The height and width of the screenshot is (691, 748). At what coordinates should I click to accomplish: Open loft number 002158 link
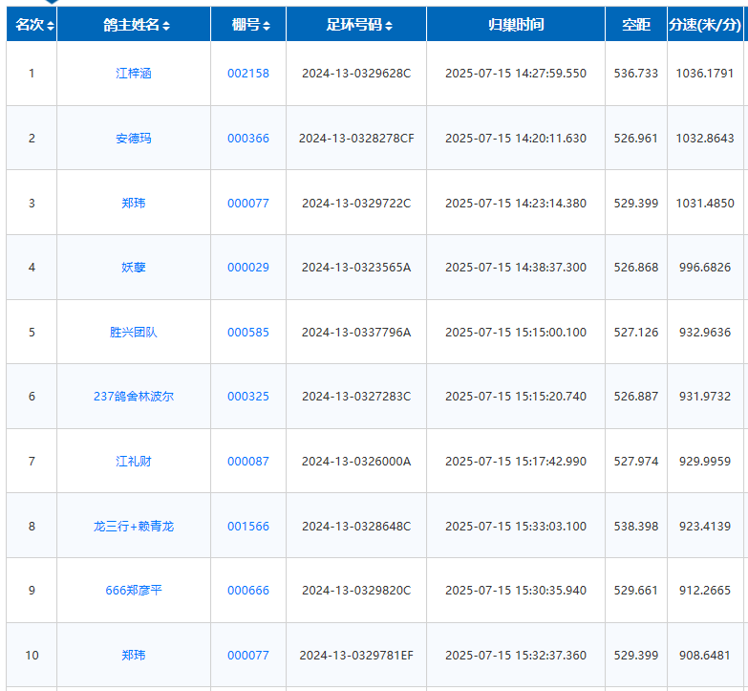pyautogui.click(x=248, y=74)
